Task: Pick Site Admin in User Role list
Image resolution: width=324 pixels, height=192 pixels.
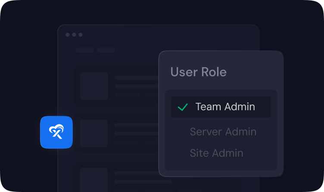Action: [x=216, y=153]
